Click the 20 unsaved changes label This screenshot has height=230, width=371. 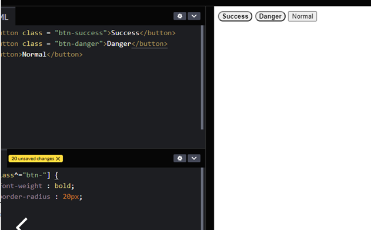click(33, 158)
